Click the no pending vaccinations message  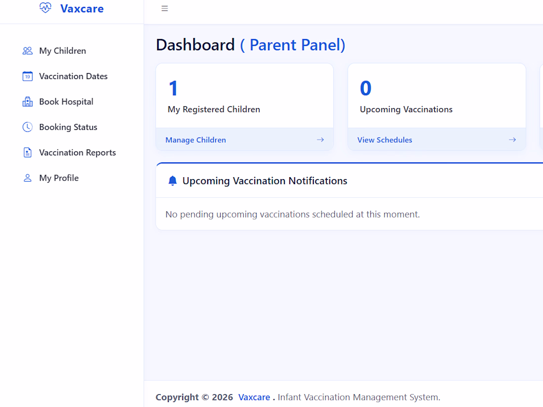coord(293,214)
